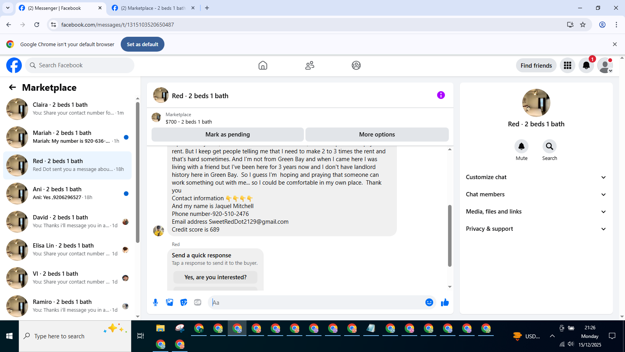Bookmark this page with the star icon

coord(583,25)
